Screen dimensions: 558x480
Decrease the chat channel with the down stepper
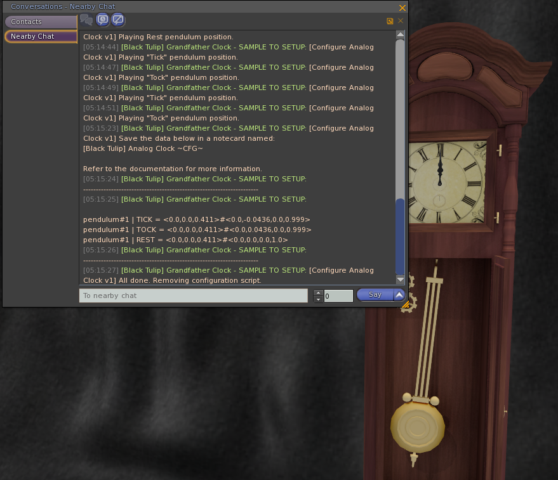(x=317, y=298)
